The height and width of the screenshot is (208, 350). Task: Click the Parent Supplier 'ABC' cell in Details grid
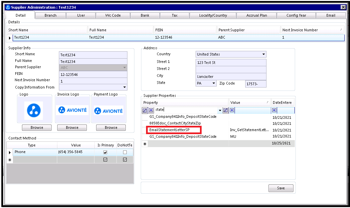[249, 37]
